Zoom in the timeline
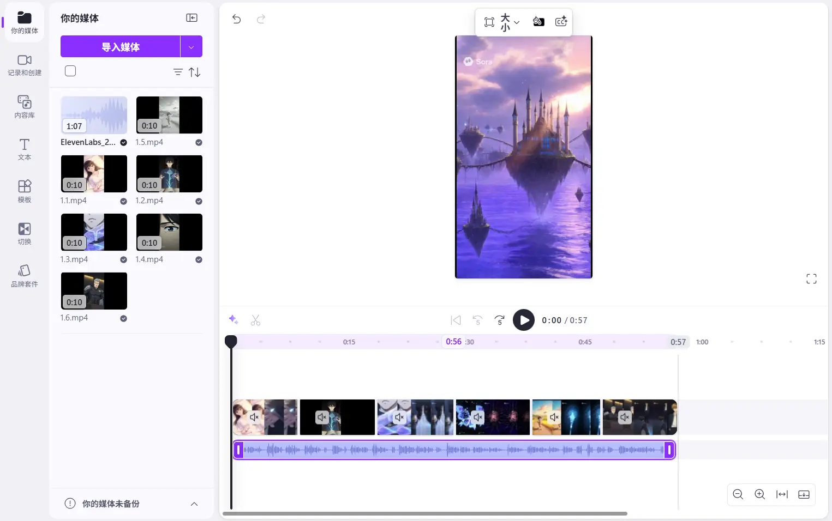The image size is (832, 521). [759, 494]
